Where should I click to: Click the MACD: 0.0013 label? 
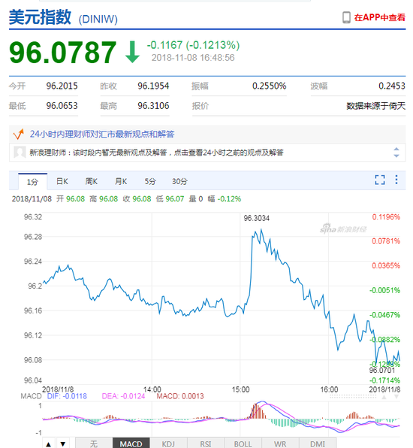[180, 396]
